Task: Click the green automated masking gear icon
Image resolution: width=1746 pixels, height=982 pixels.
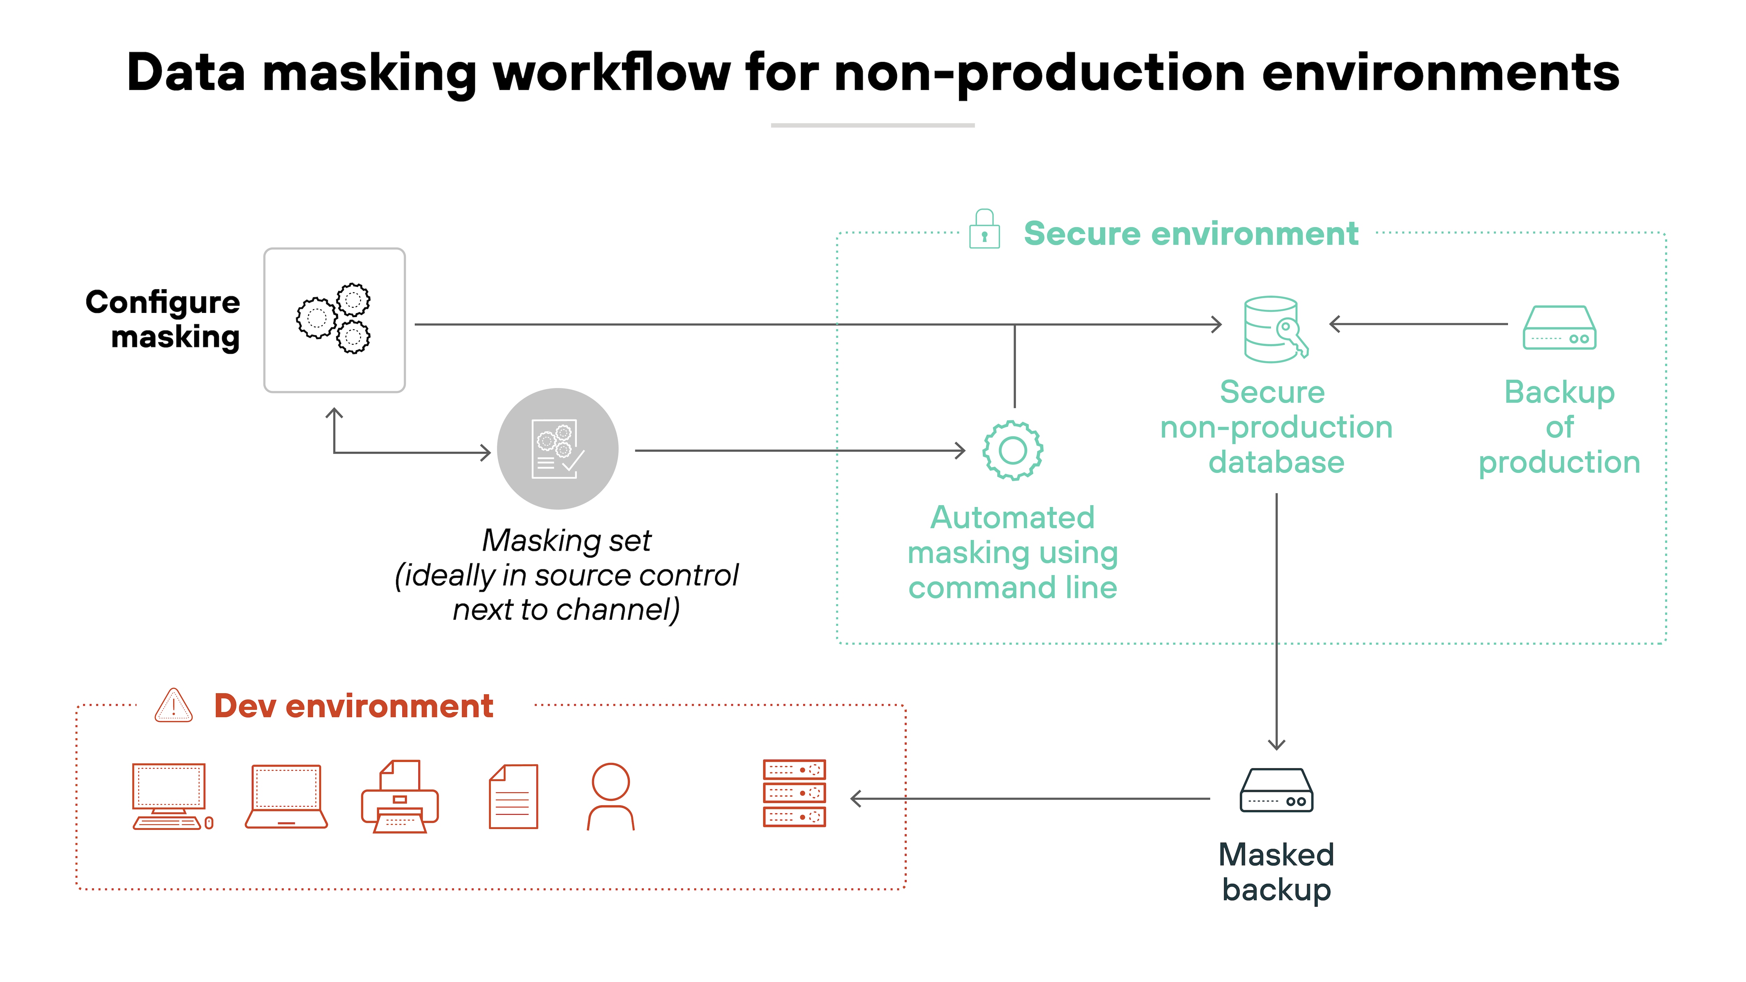Action: 1013,450
